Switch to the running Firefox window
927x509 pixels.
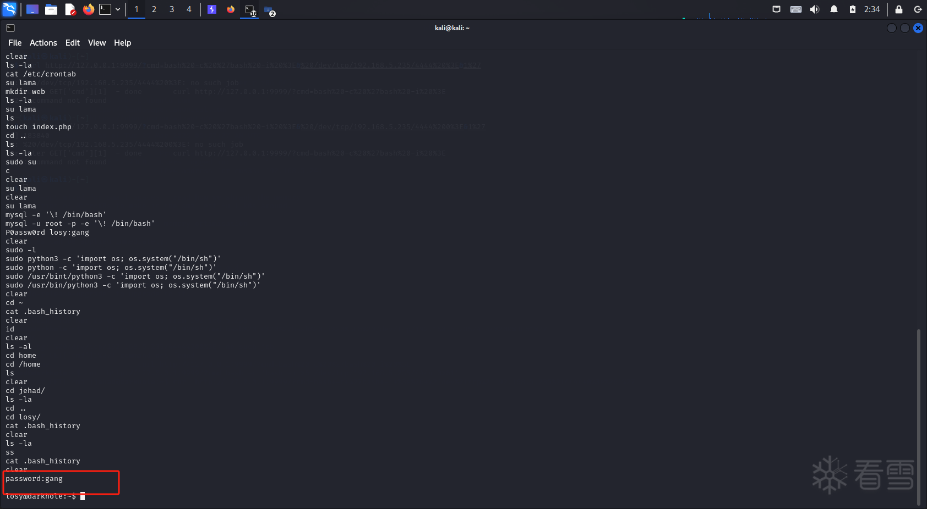[231, 9]
